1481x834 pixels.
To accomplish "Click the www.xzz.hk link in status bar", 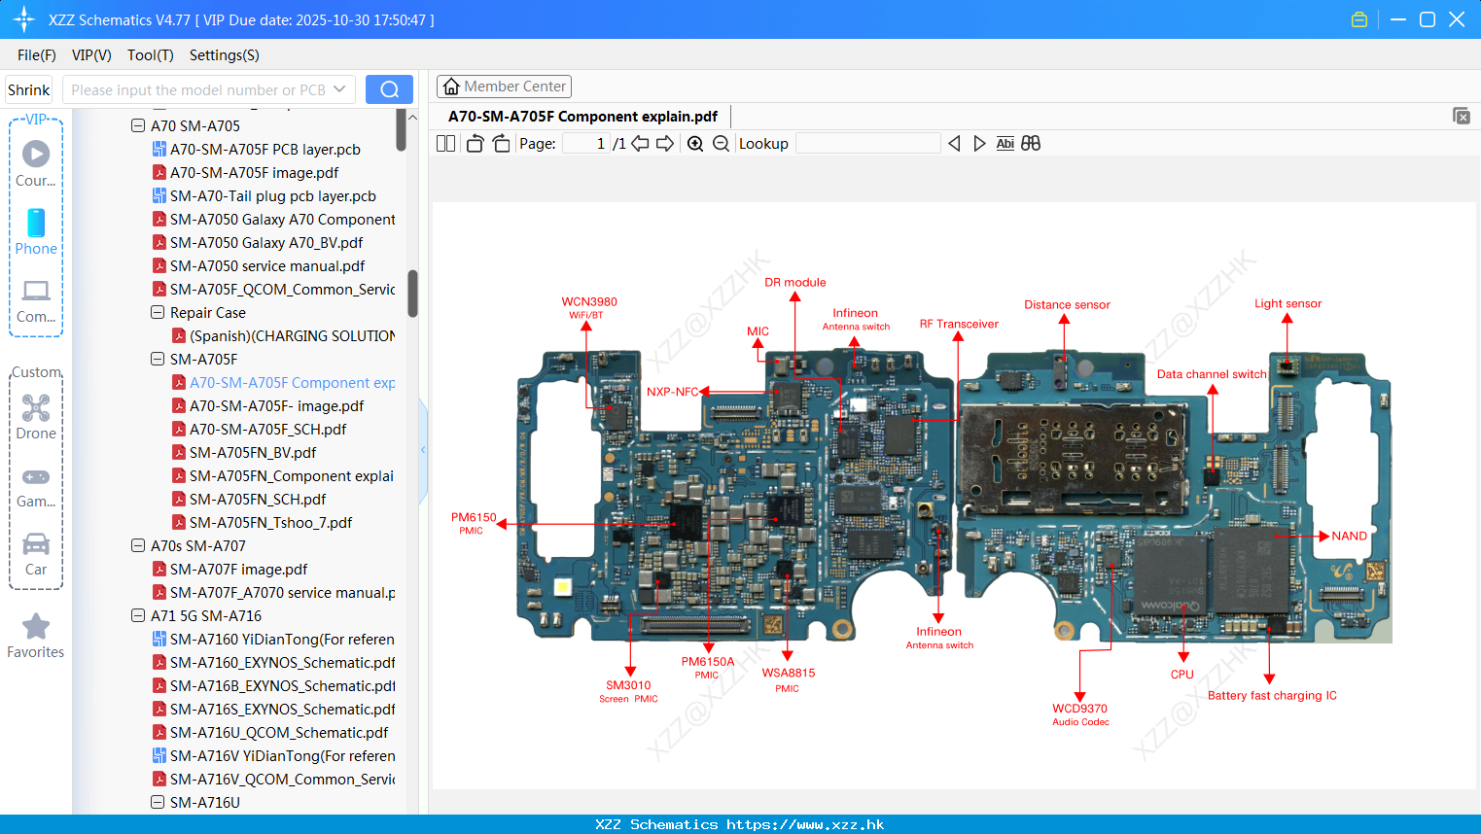I will (x=805, y=824).
